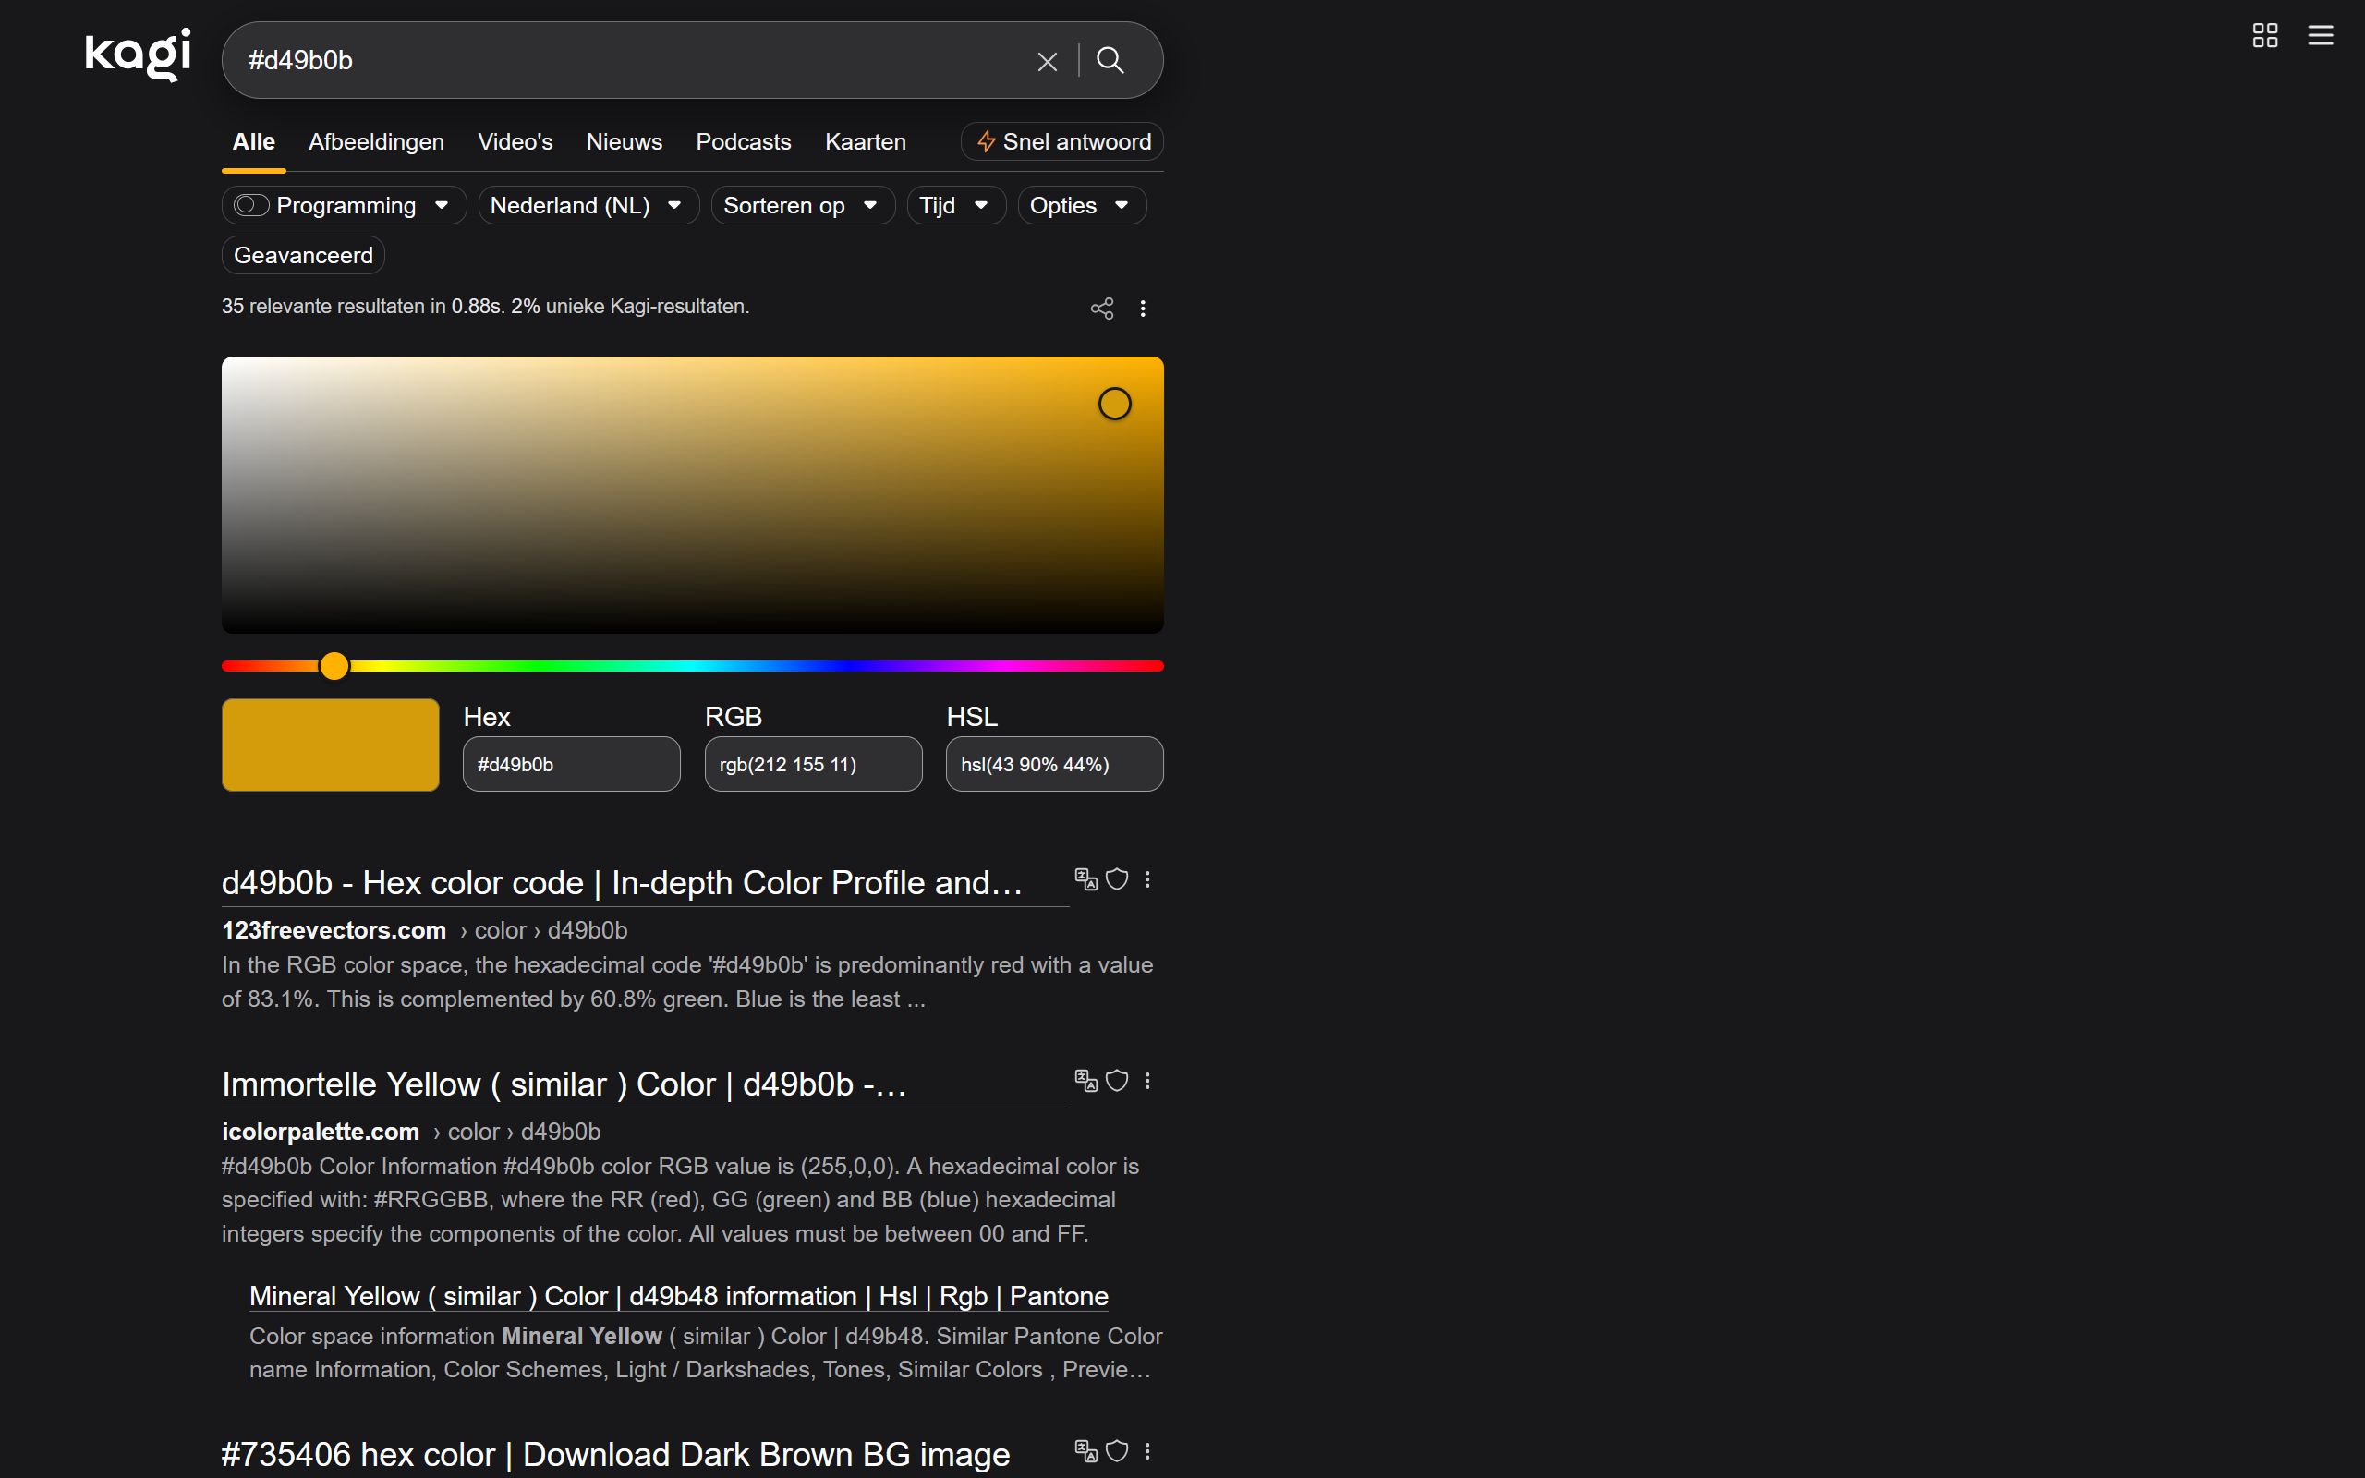2365x1478 pixels.
Task: Open more options for #735406 result
Action: (1147, 1450)
